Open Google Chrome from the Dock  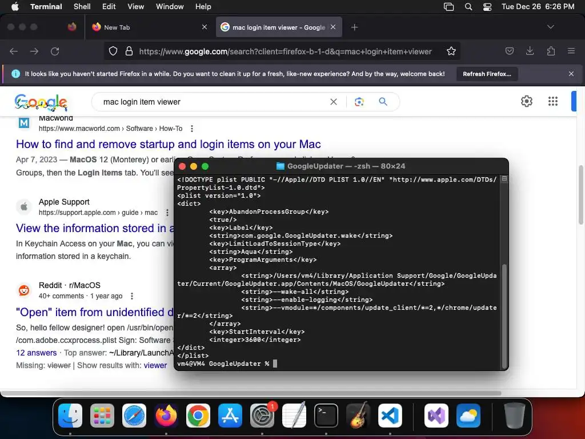pos(198,416)
